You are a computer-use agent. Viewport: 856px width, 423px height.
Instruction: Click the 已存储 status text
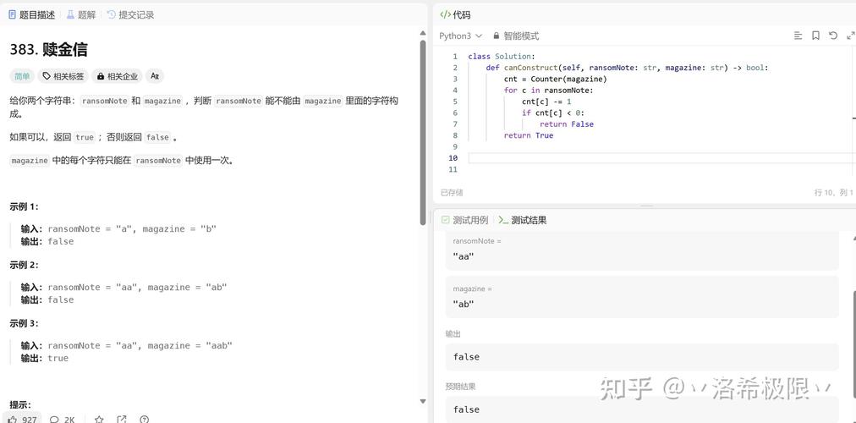tap(452, 193)
